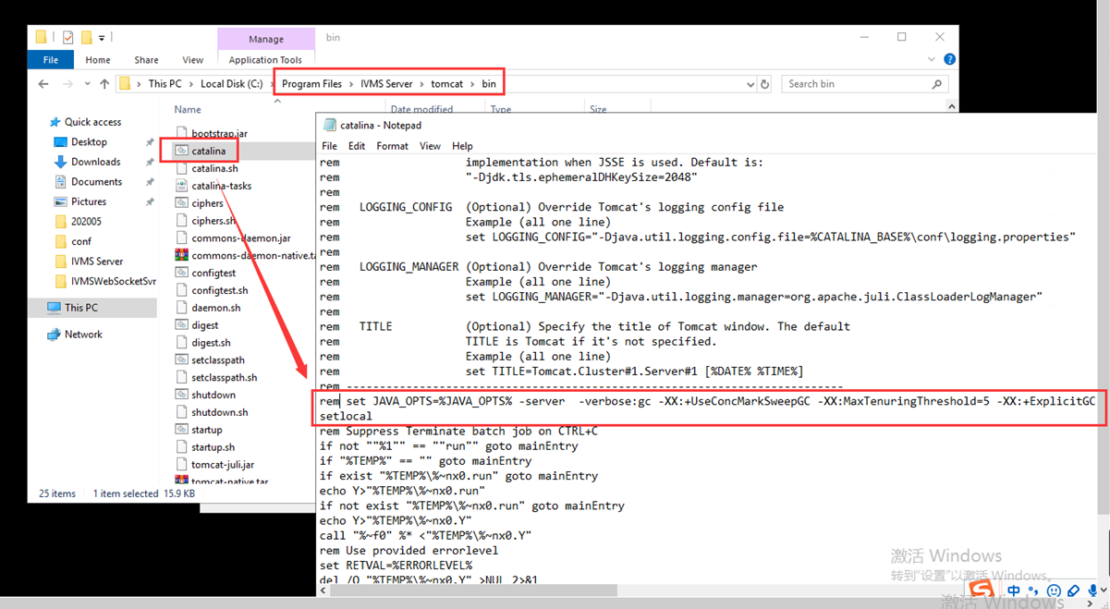This screenshot has height=609, width=1110.
Task: Click the Explorer forward arrow
Action: [x=67, y=84]
